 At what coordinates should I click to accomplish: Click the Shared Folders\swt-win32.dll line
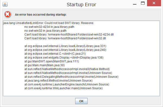[x=65, y=38]
